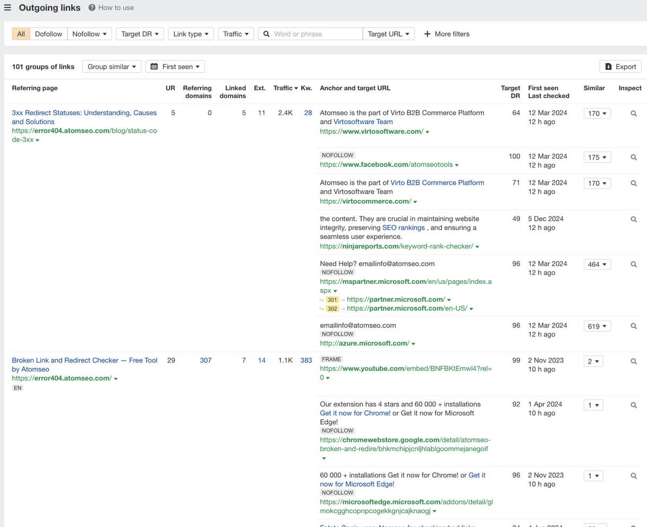
Task: Inspect the microsoftedge.microsoft.com link row
Action: 633,476
